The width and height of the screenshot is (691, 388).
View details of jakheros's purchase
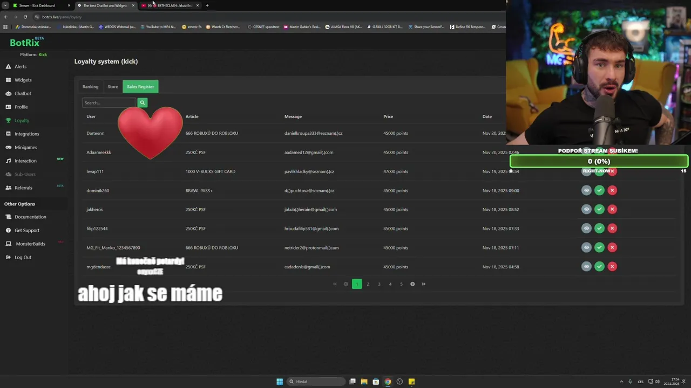coord(586,209)
